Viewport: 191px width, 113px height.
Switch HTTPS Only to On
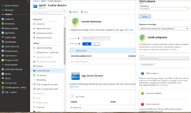[x=95, y=44]
